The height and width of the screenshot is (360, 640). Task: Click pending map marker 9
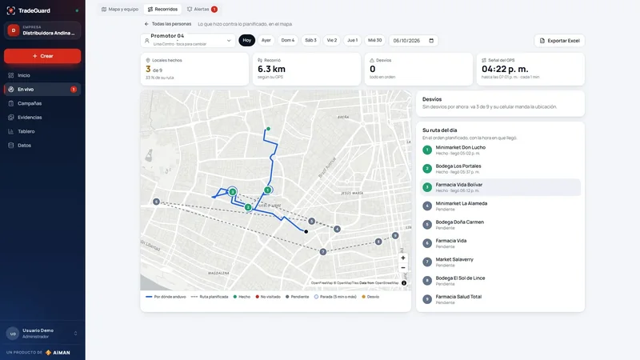(x=395, y=235)
